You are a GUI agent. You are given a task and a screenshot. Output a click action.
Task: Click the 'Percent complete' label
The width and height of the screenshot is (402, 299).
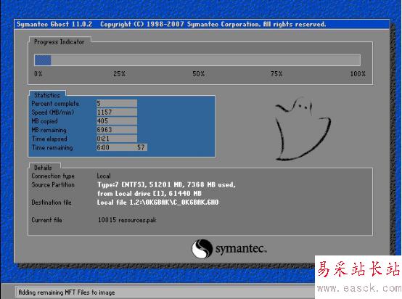55,104
